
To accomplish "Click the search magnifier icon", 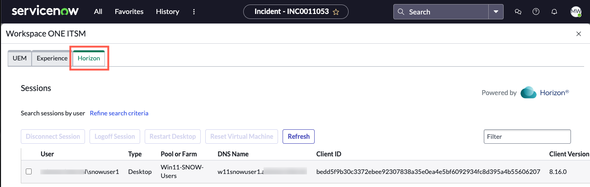I will pyautogui.click(x=401, y=12).
